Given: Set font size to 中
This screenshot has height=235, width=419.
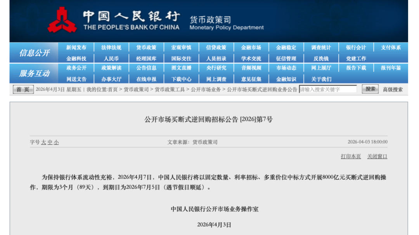Looking at the screenshot, I should [x=50, y=142].
